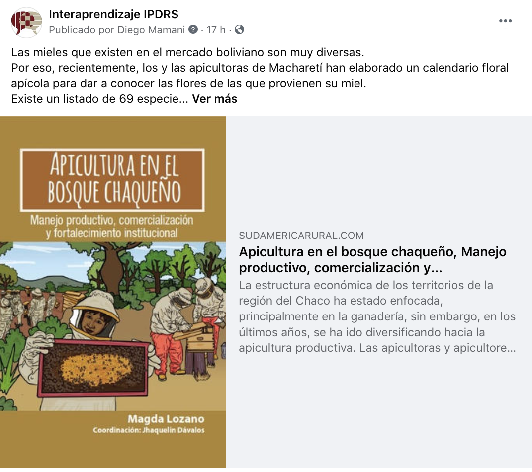The image size is (532, 472).
Task: Click the post's first sentence about mieles
Action: tap(187, 52)
